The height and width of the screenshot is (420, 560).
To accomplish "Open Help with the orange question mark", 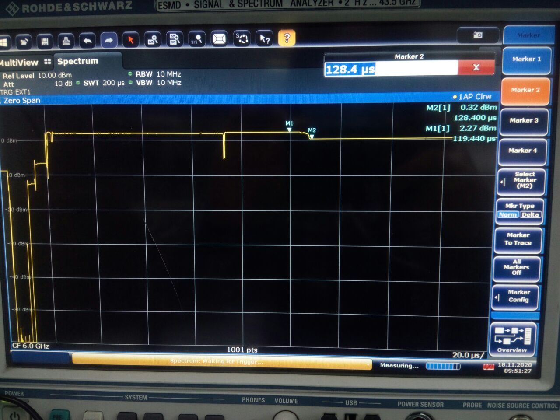I will click(287, 38).
